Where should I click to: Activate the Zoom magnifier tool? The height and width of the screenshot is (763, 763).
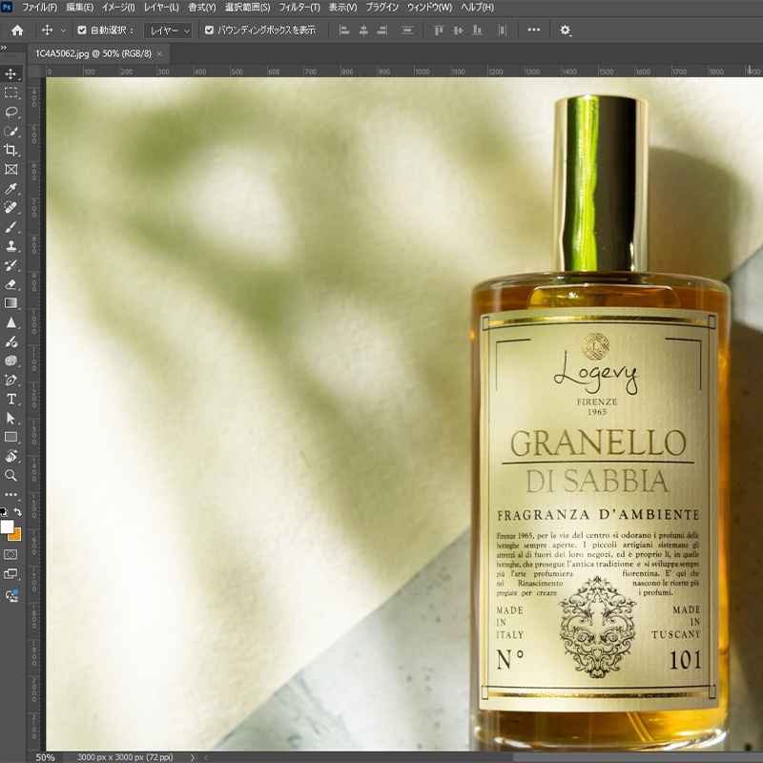click(11, 475)
